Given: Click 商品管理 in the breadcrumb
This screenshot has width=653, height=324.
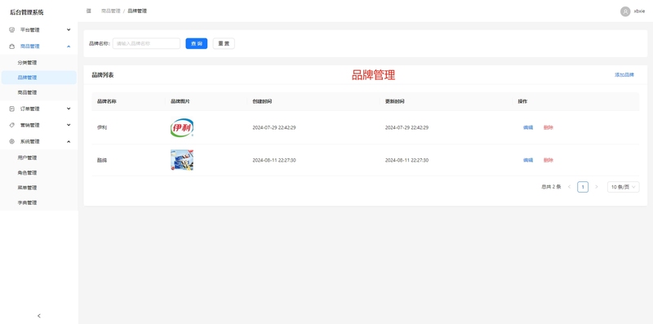Looking at the screenshot, I should (x=111, y=11).
